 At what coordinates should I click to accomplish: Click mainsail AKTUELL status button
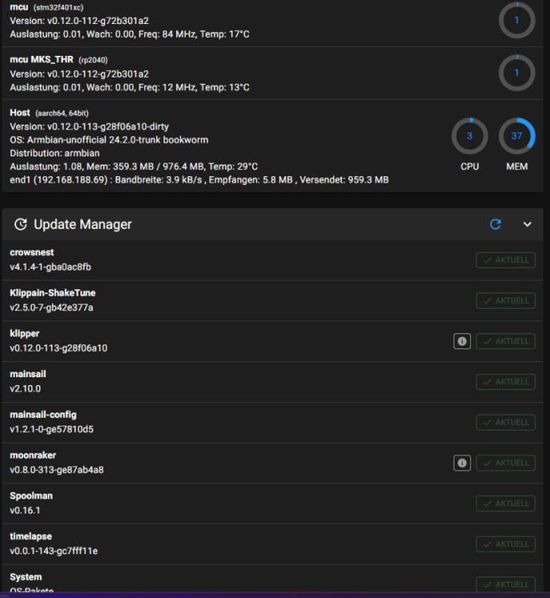pos(505,382)
